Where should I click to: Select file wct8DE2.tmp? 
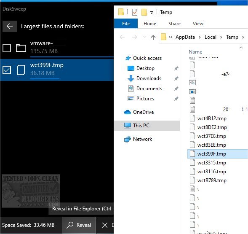(212, 127)
